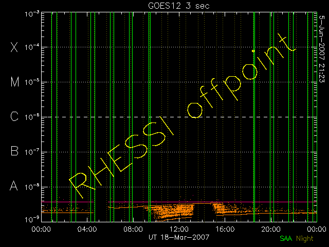
Task: Click the 08:00 time axis label
Action: click(133, 229)
